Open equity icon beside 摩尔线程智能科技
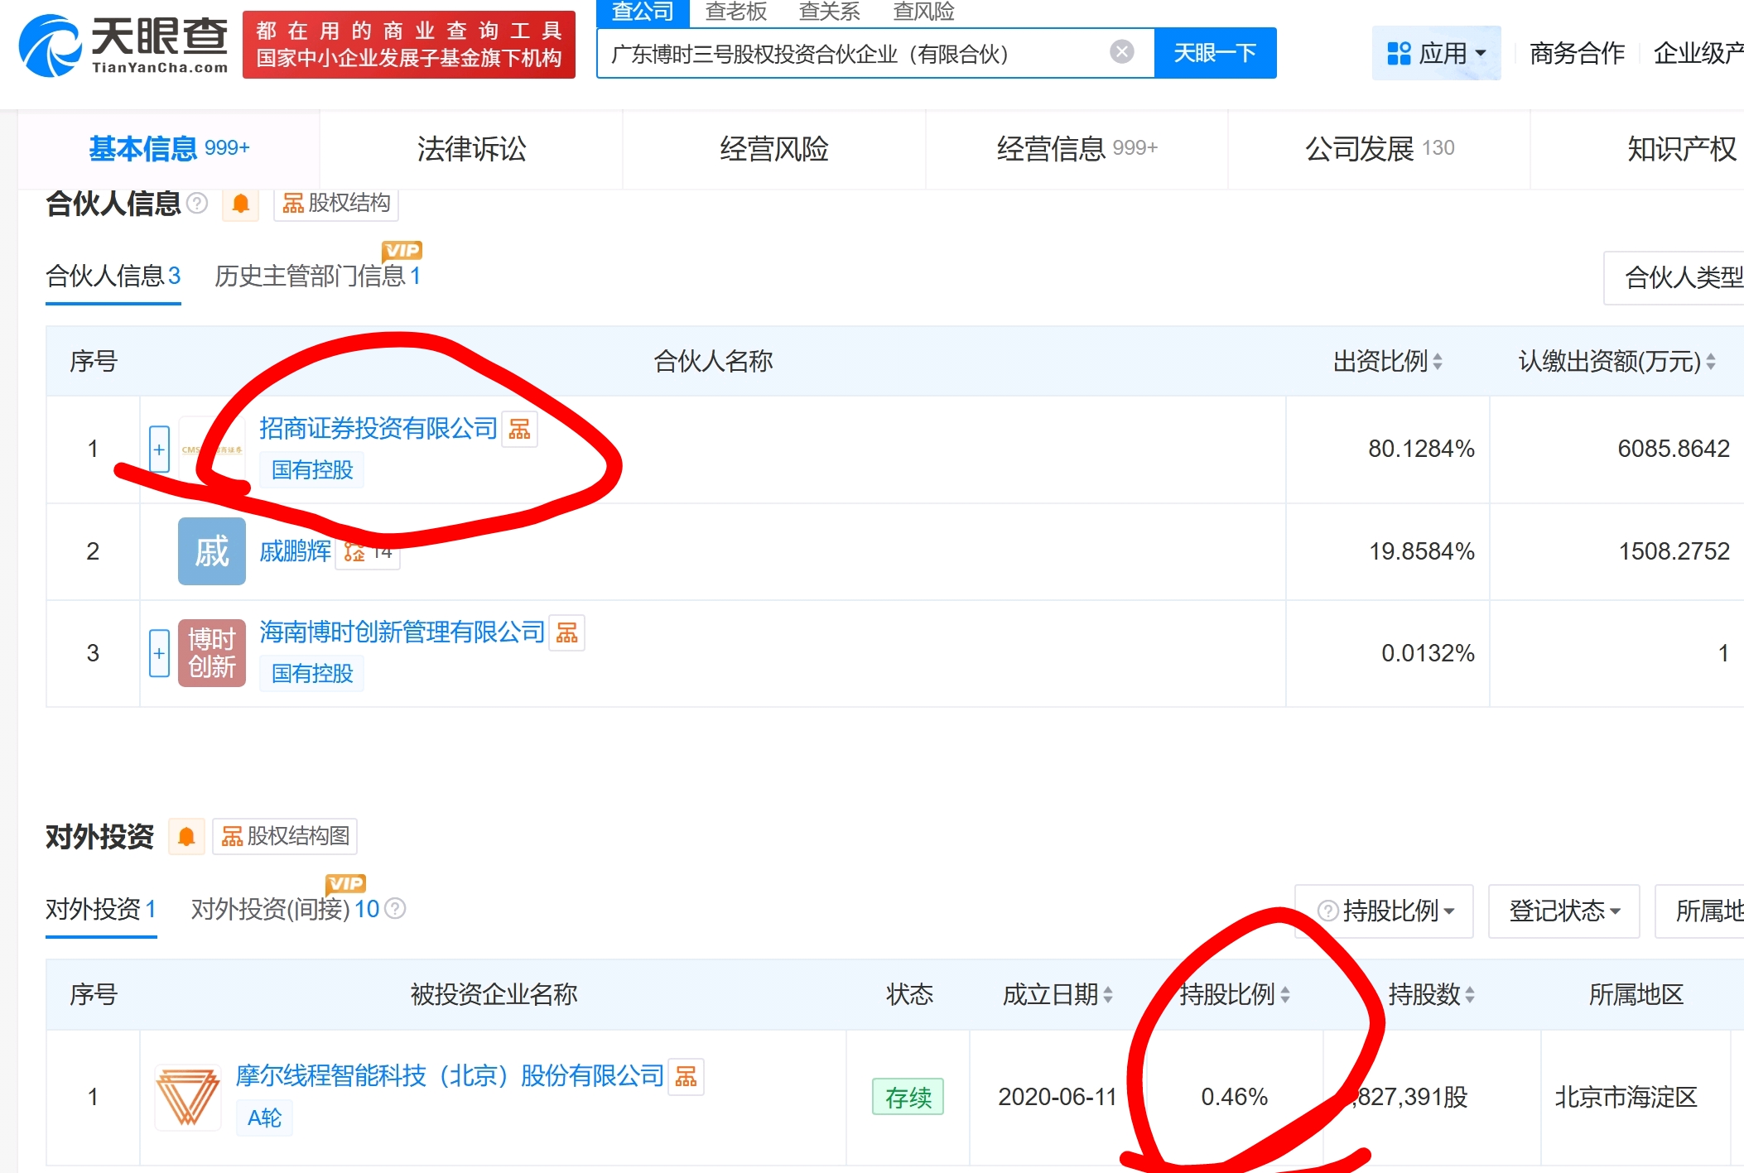 [686, 1076]
